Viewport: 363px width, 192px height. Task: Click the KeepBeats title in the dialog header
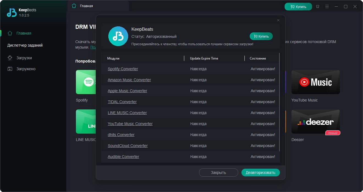(x=142, y=29)
